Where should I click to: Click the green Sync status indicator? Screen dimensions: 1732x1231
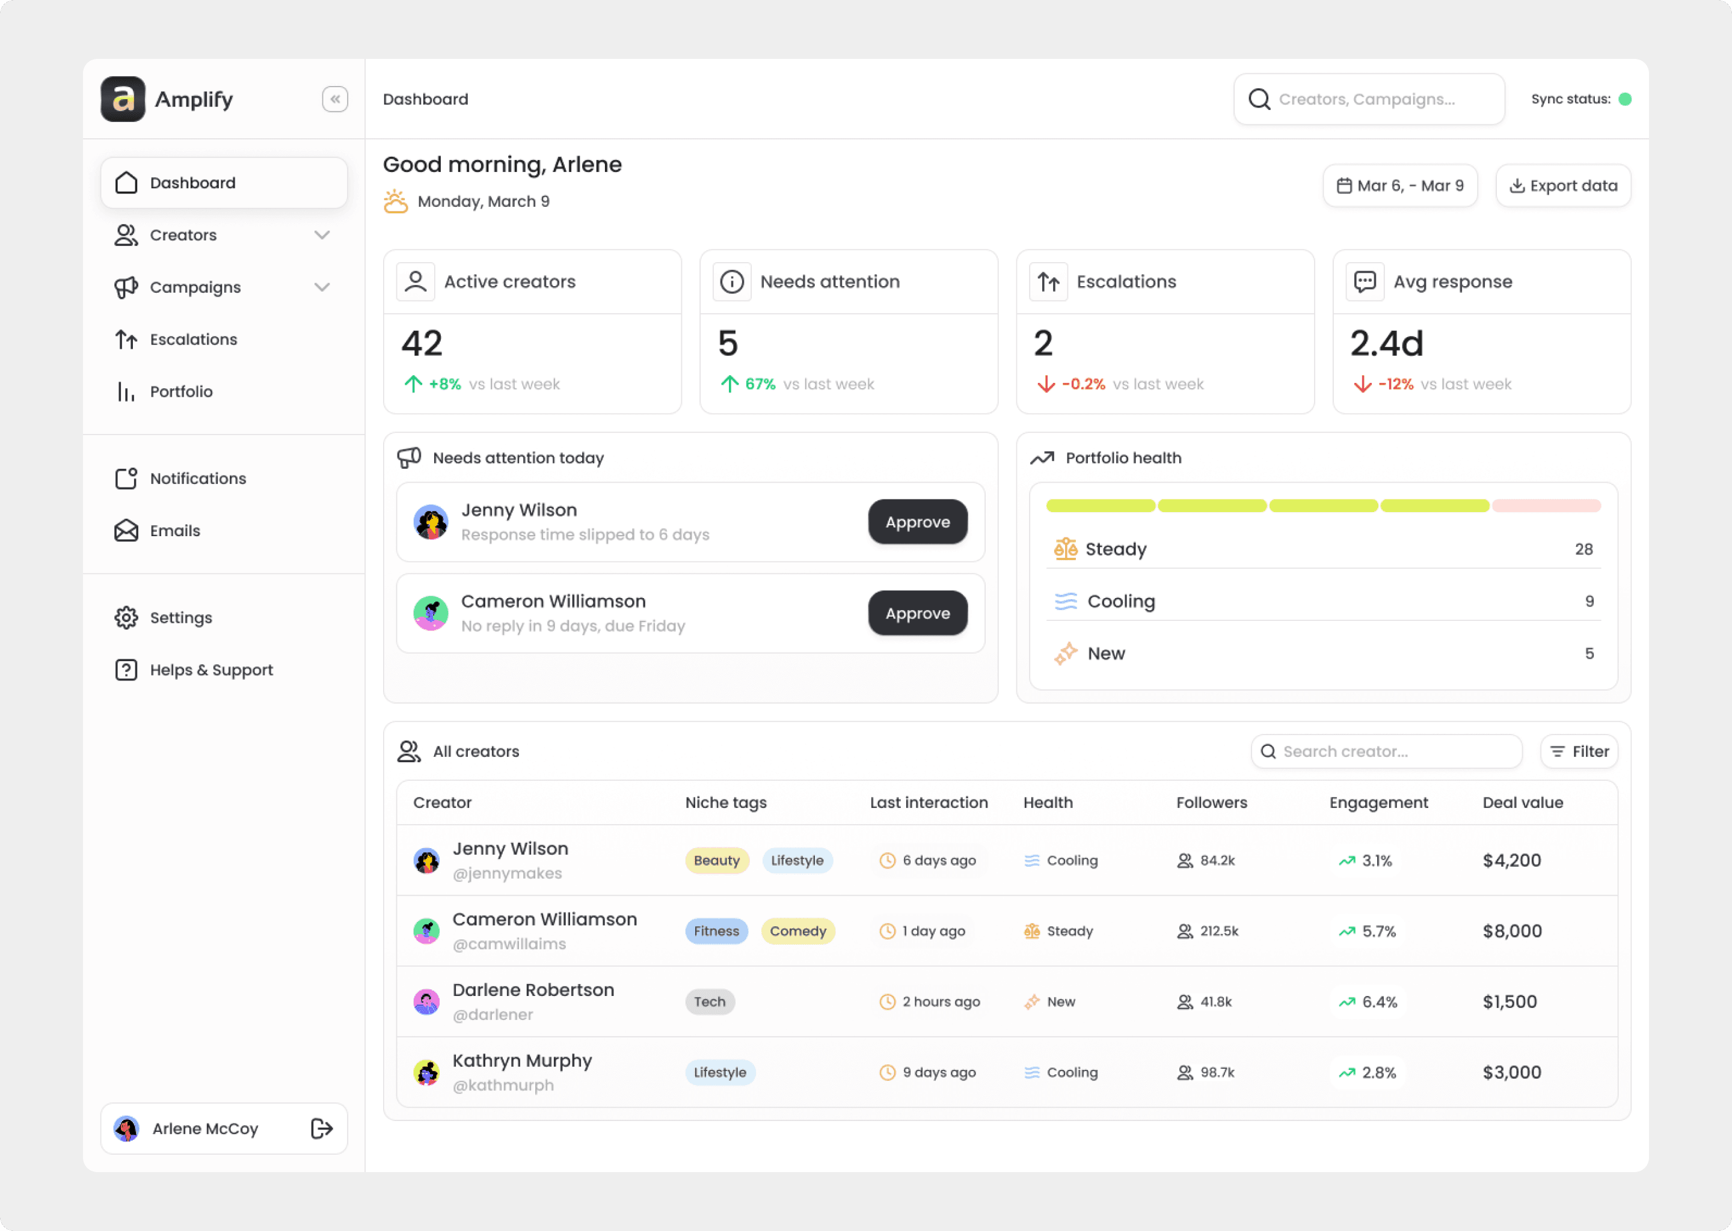coord(1625,99)
